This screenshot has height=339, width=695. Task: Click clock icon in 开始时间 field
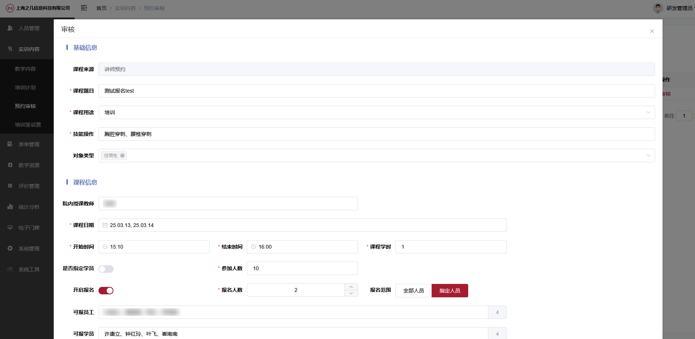click(105, 247)
